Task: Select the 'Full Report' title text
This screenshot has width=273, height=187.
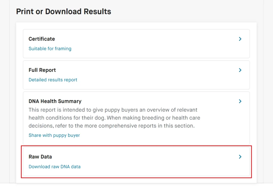Action: pos(42,70)
